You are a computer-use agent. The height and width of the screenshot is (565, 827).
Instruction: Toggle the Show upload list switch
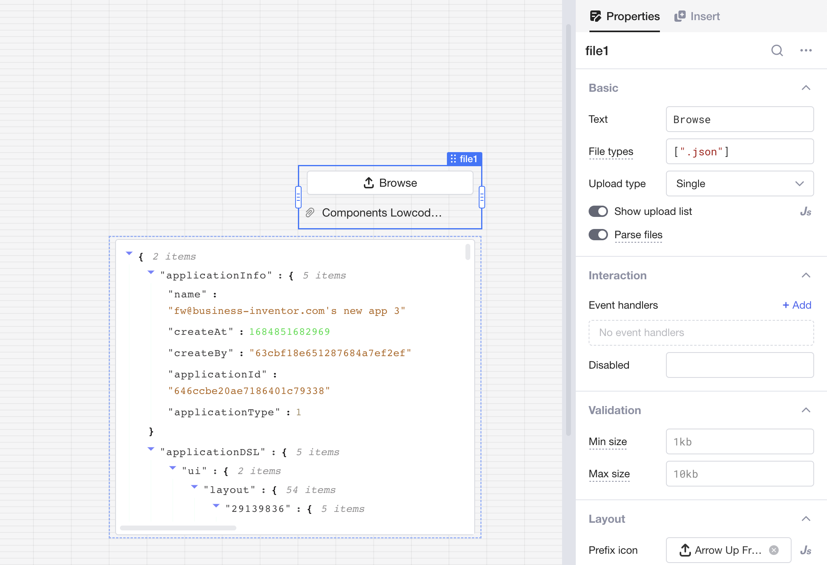point(598,211)
